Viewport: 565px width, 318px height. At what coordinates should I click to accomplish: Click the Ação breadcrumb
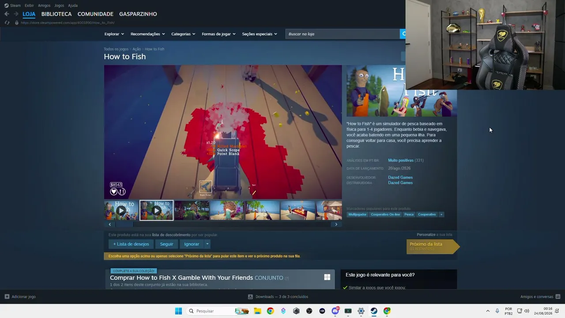coord(136,49)
